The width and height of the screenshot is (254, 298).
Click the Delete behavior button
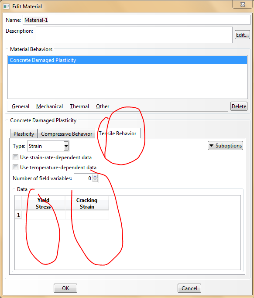239,106
